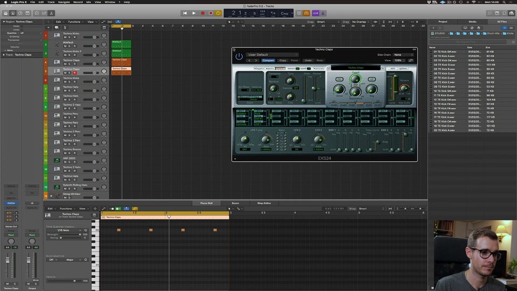Click the duplicate track icon
517x291 pixels.
click(57, 27)
